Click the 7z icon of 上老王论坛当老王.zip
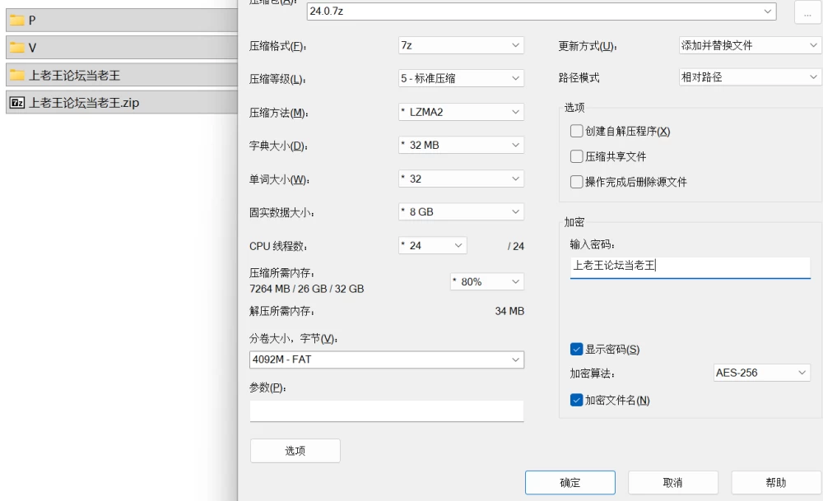 point(17,102)
